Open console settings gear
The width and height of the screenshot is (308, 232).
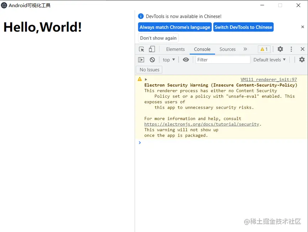point(302,60)
